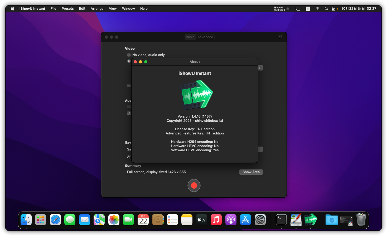Click the date and time in menu bar
The height and width of the screenshot is (236, 387).
point(359,8)
